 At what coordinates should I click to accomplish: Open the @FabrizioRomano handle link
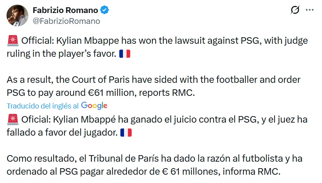click(66, 21)
